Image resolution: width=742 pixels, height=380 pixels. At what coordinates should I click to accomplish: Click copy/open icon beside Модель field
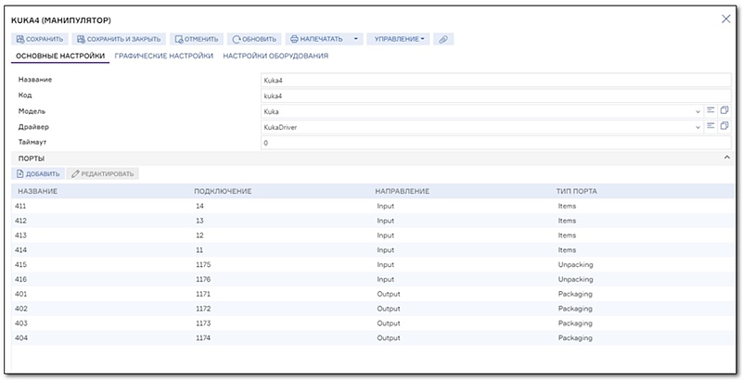pos(724,110)
